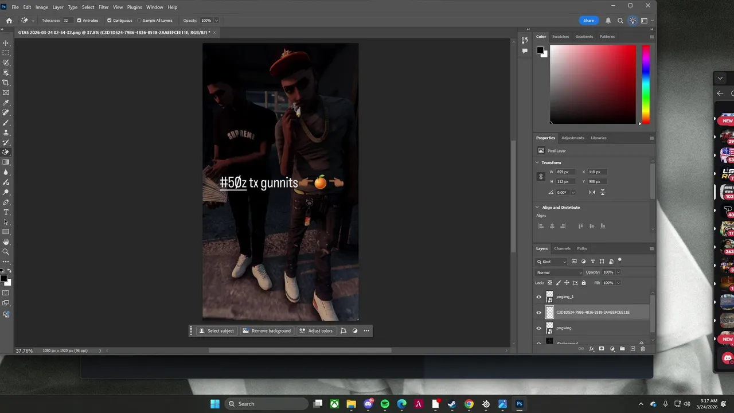734x413 pixels.
Task: Toggle layer filtering on/off switch
Action: click(x=619, y=260)
